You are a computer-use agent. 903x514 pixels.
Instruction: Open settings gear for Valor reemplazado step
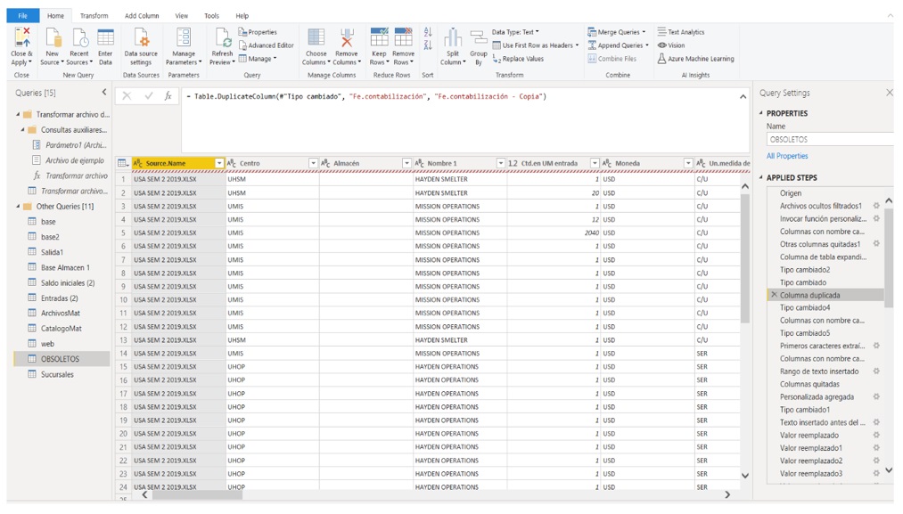876,436
